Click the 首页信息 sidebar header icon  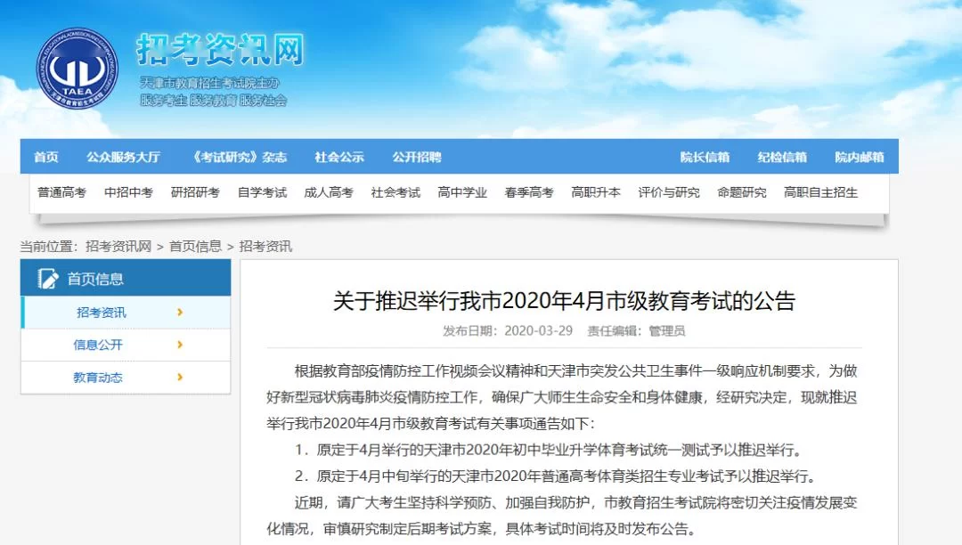coord(48,279)
